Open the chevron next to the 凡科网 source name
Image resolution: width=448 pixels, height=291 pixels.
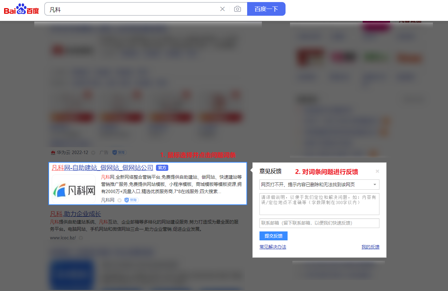pyautogui.click(x=119, y=200)
